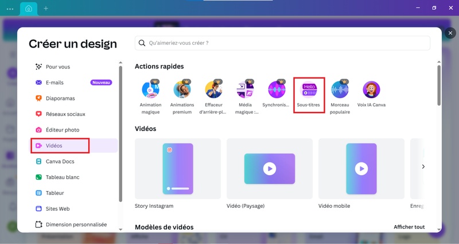Click the Story Instagram label
Screen dimensions: 459x244
click(154, 206)
